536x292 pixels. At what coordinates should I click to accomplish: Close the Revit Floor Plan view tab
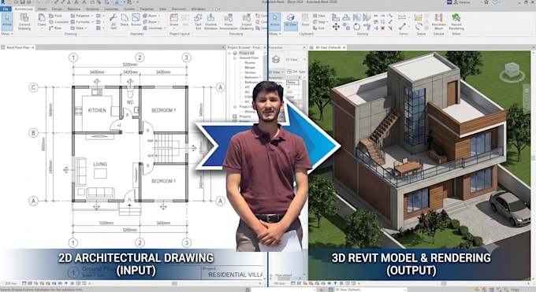33,47
